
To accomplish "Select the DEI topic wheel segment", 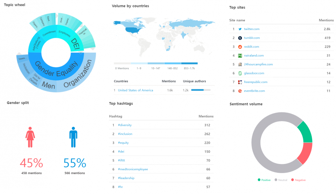I will coord(76,44).
